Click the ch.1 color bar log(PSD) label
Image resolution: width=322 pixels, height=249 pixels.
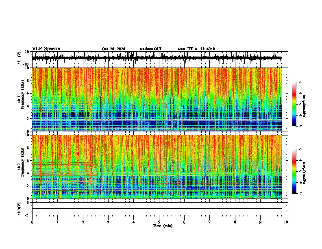click(x=305, y=106)
